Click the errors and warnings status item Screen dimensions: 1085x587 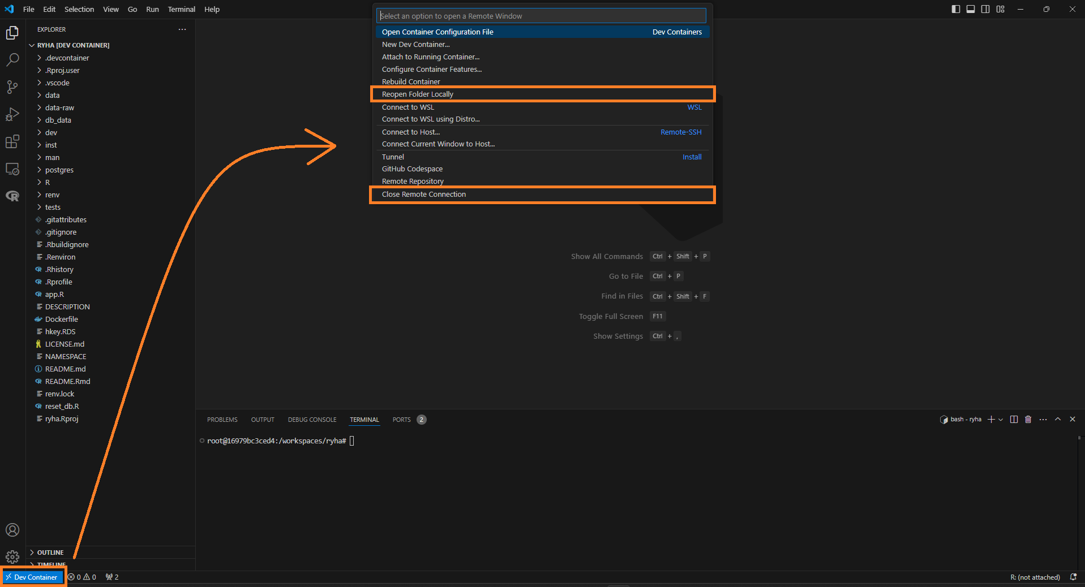coord(82,577)
